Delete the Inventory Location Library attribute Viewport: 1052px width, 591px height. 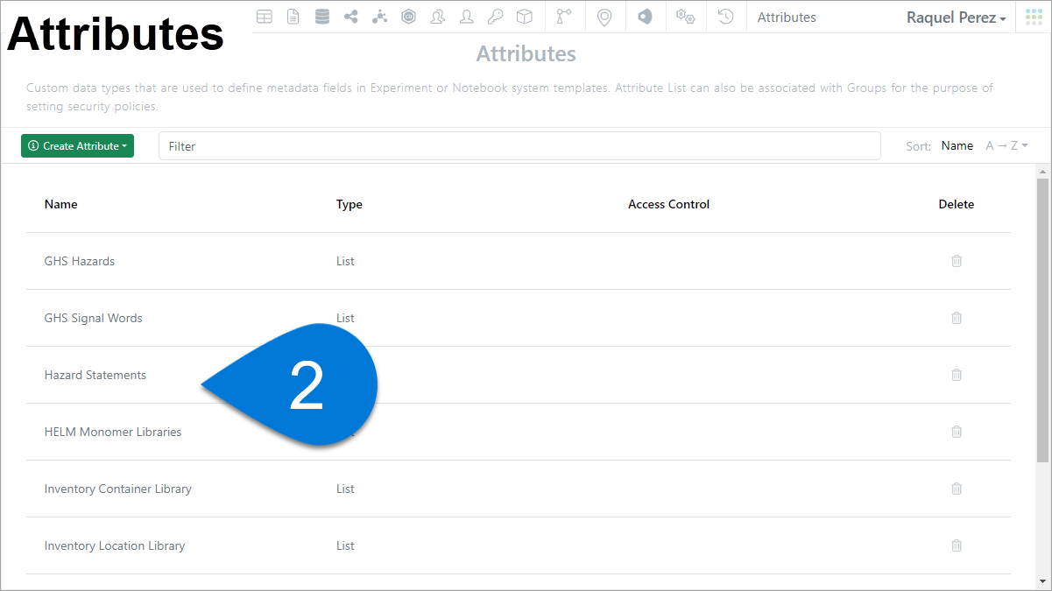[957, 545]
